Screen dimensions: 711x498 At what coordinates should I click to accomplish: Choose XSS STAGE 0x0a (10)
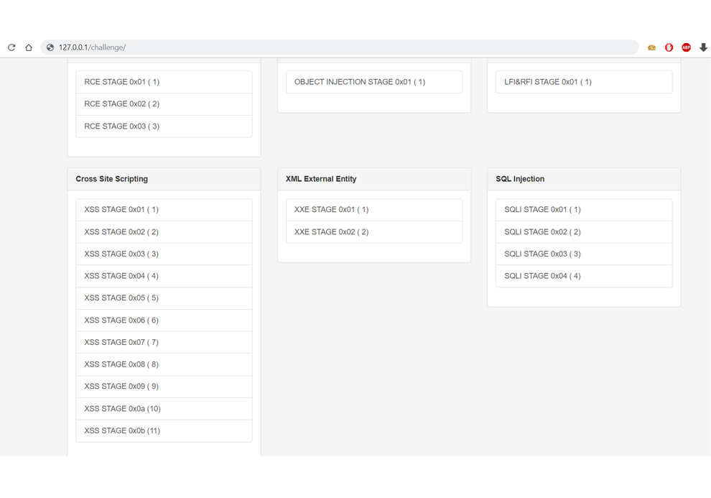pos(164,409)
